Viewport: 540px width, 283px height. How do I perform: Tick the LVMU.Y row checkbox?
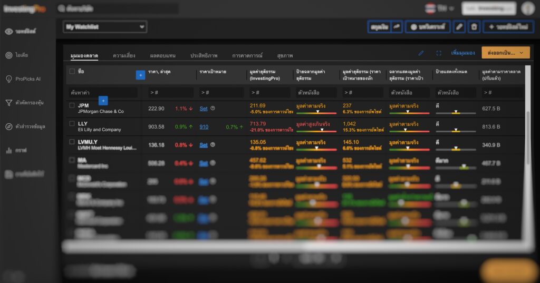click(x=72, y=142)
